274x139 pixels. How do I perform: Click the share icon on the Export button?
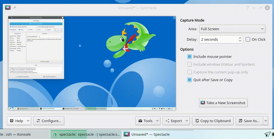click(x=167, y=121)
